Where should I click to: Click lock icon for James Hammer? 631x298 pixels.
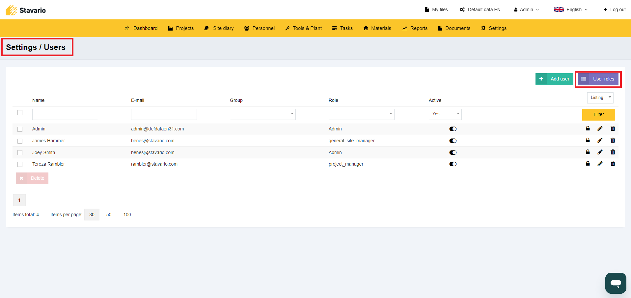tap(588, 140)
